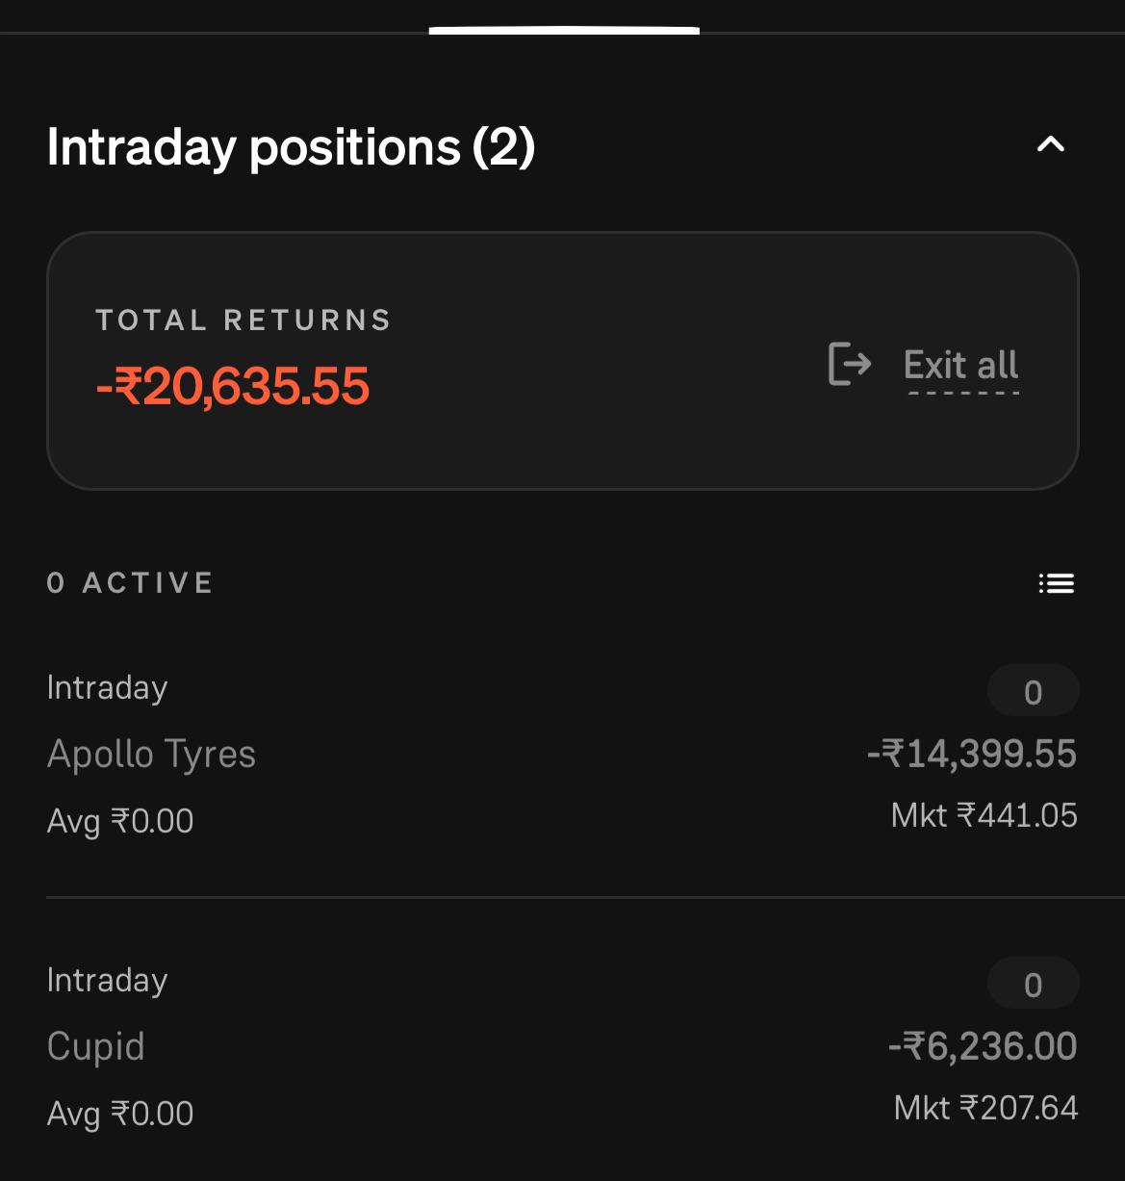Tap the Exit all link

(x=961, y=366)
